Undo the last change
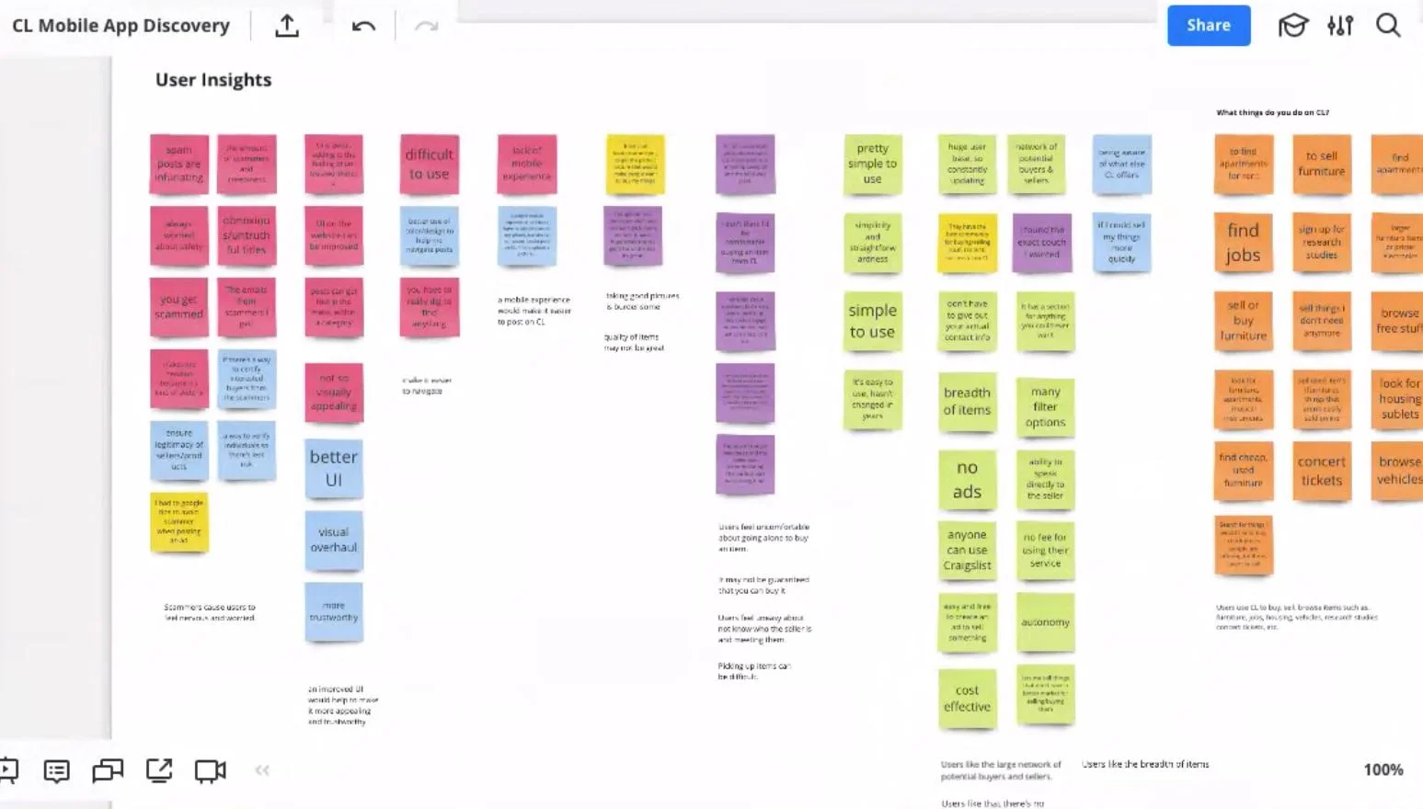 (362, 26)
